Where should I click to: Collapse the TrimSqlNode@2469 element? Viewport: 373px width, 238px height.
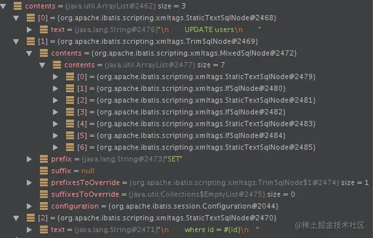[16, 41]
